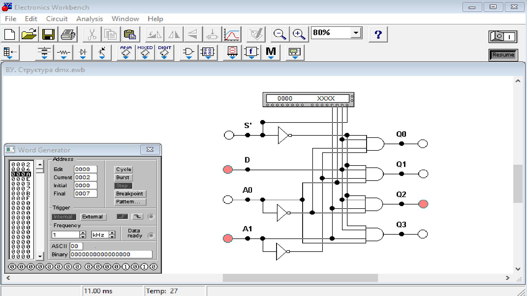Toggle the simulation power switch
The width and height of the screenshot is (527, 296).
pos(503,36)
